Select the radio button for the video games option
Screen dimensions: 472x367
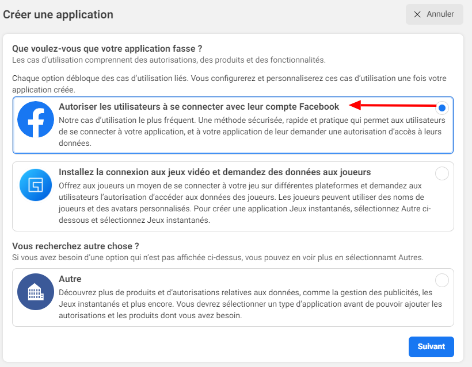click(x=441, y=173)
